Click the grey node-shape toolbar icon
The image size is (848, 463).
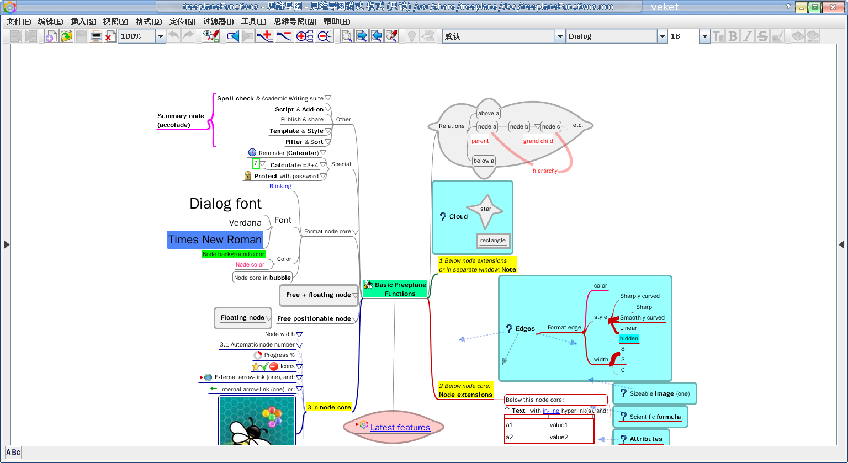427,36
